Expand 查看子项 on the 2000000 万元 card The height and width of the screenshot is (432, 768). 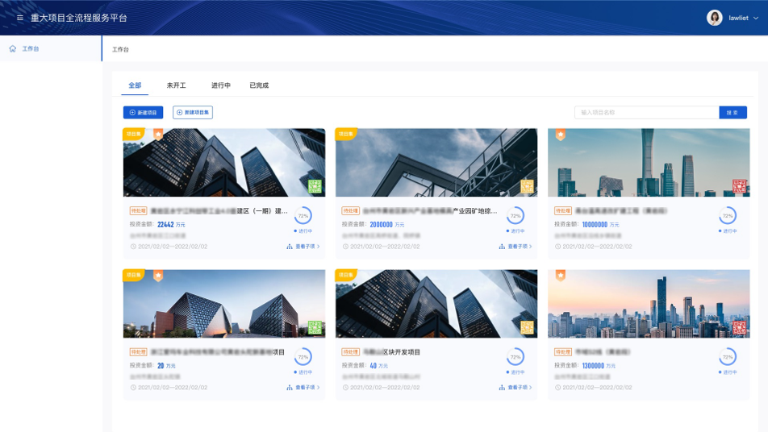coord(516,247)
